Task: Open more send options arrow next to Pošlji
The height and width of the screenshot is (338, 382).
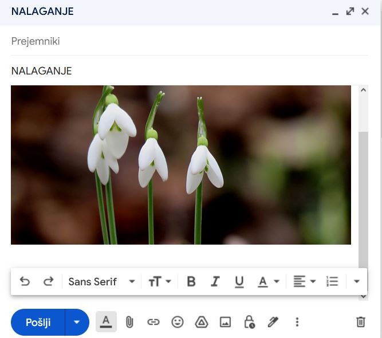Action: pyautogui.click(x=77, y=322)
